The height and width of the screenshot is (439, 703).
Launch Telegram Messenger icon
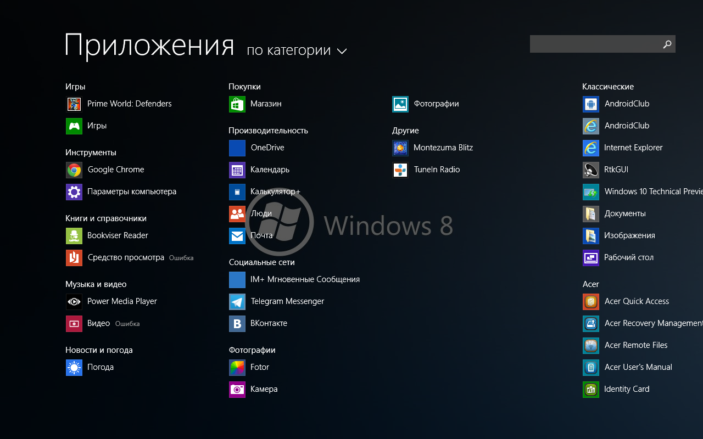(x=237, y=302)
